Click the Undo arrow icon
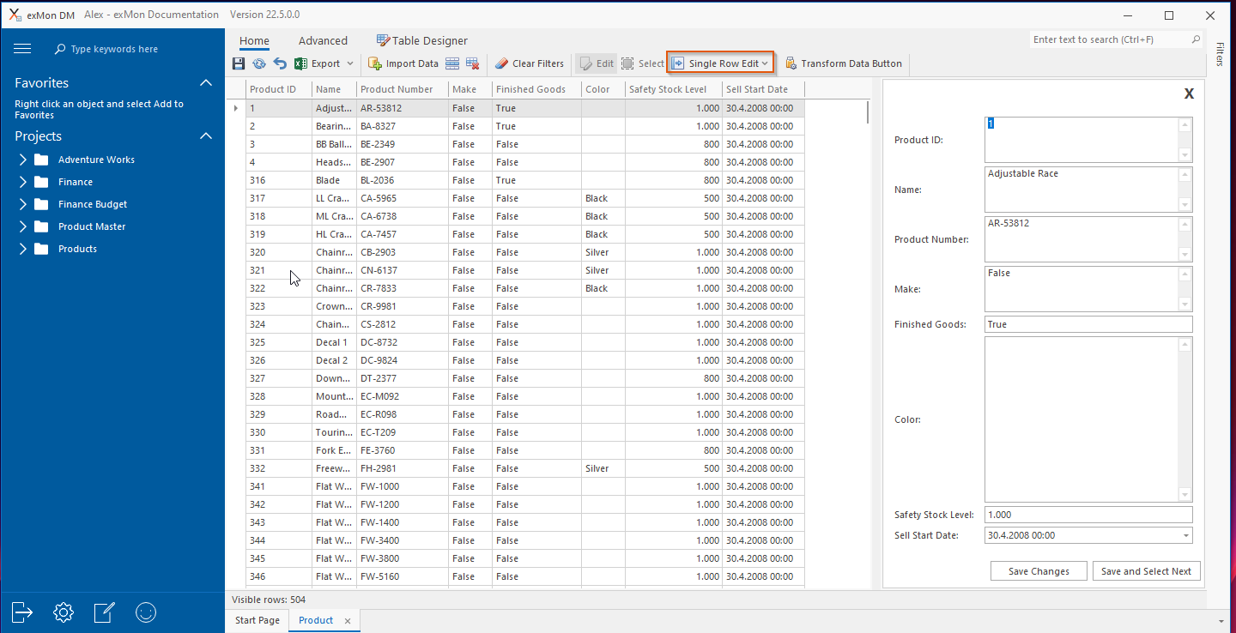1236x633 pixels. pyautogui.click(x=280, y=63)
